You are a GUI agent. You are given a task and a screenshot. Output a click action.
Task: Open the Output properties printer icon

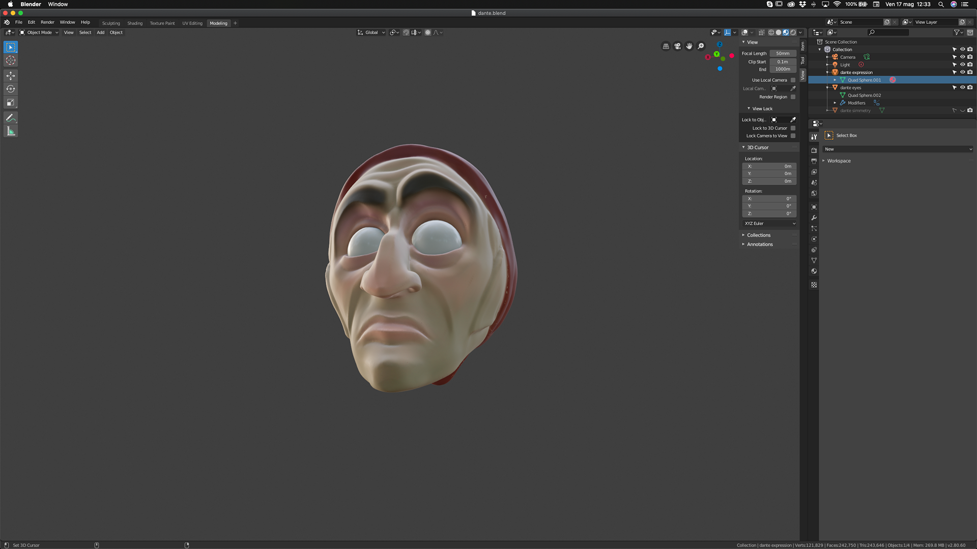(x=814, y=161)
